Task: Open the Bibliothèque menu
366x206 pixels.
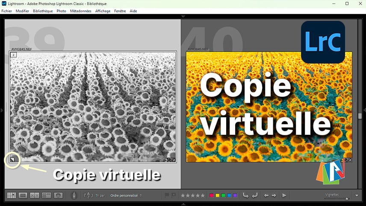Action: (43, 11)
